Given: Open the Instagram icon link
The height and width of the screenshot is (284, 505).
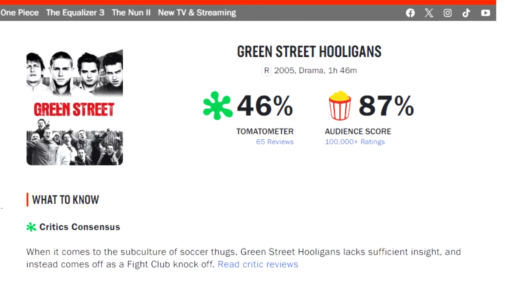Looking at the screenshot, I should 447,13.
